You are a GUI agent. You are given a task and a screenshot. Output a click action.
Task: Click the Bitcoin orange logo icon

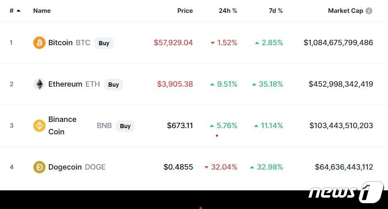coord(39,43)
